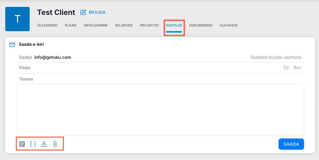
Task: Add a Bcc recipient field
Action: 298,68
